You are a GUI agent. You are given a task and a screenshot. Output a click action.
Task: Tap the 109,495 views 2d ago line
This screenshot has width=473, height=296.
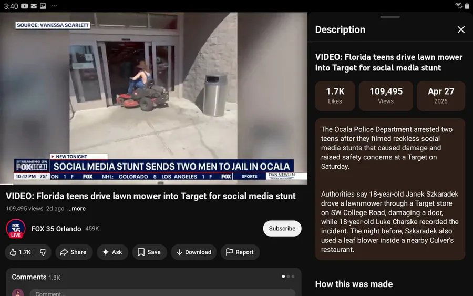click(35, 209)
